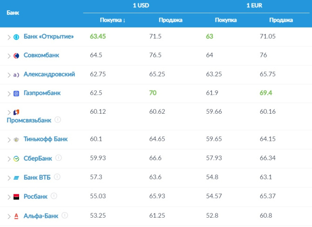This screenshot has height=227, width=312.
Task: Sort by USD Продажа column header
Action: (x=170, y=20)
